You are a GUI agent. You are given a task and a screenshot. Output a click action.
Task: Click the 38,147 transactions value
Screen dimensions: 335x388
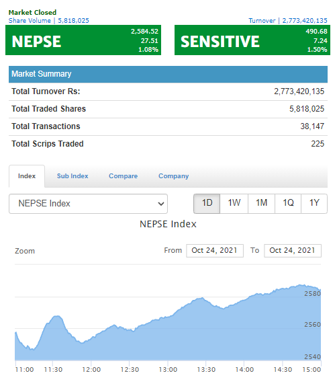coord(312,126)
